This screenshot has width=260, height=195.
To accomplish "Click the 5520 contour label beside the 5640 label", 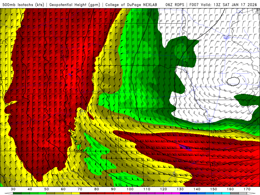I will point(80,151).
